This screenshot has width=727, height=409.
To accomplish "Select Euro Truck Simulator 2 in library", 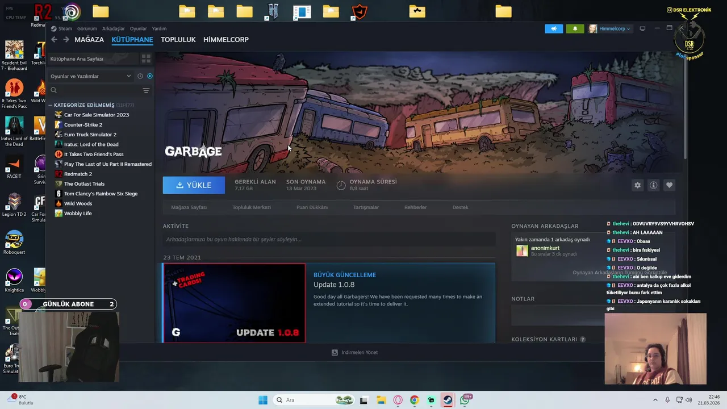I will [90, 135].
